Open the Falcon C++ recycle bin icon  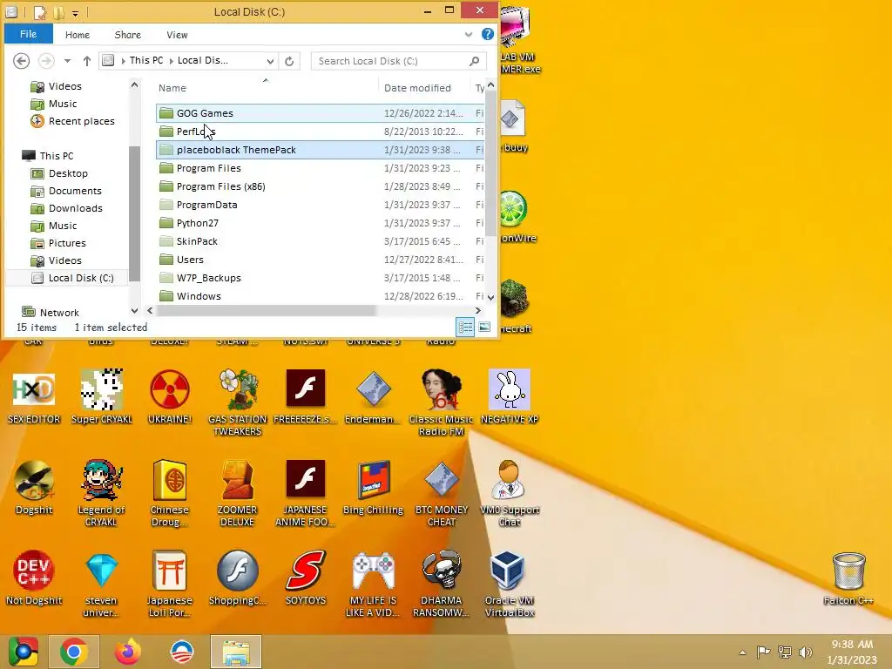coord(848,571)
